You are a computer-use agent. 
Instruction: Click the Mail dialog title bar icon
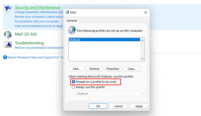[x=67, y=12]
